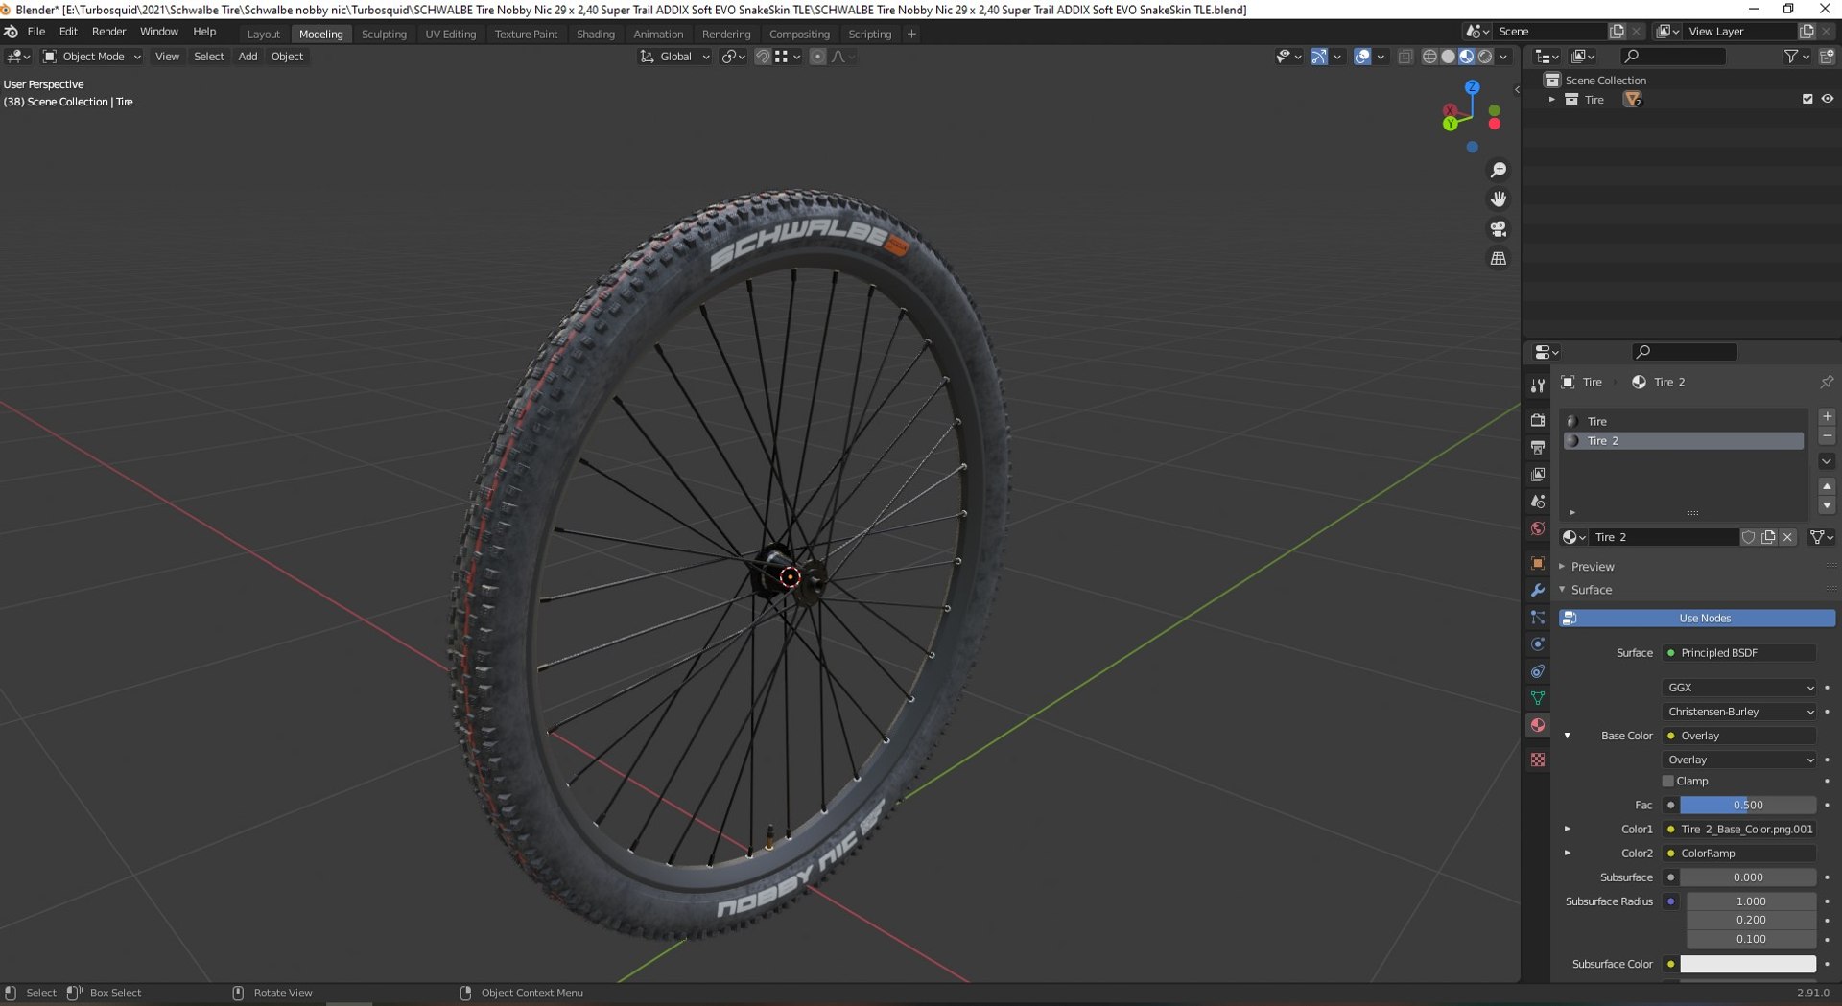The height and width of the screenshot is (1006, 1842).
Task: Adjust the Fac slider at 0.500
Action: (1748, 806)
